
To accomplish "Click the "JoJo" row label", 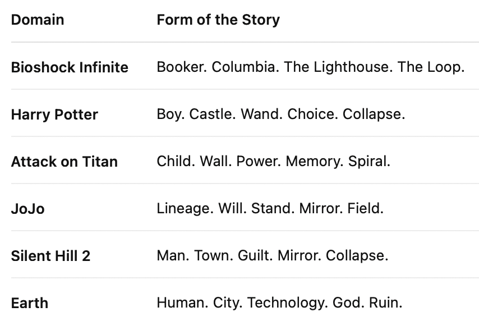I will coord(27,209).
